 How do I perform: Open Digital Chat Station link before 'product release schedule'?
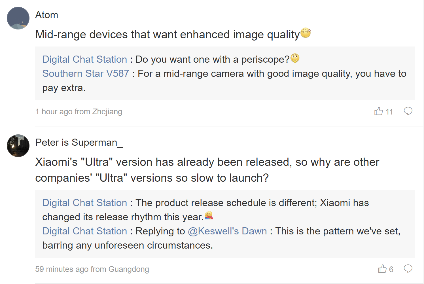coord(84,203)
